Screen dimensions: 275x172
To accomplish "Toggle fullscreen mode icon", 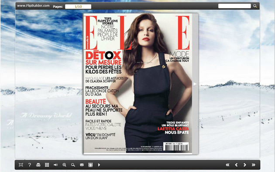I will [21, 165].
